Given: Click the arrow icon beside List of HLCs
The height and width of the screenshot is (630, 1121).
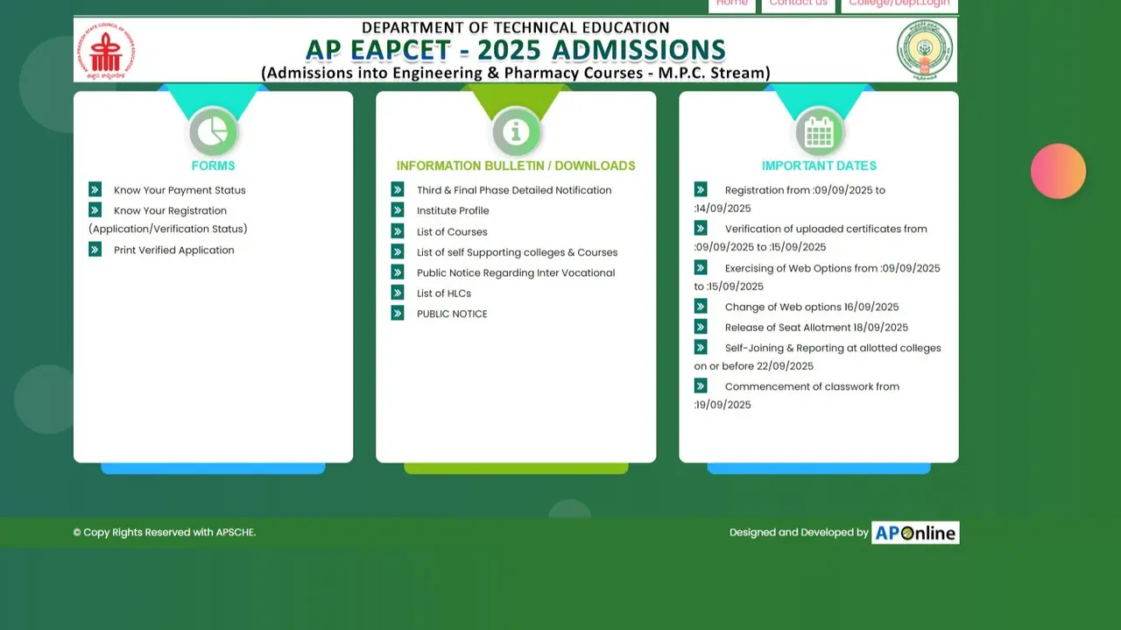Looking at the screenshot, I should click(x=398, y=293).
